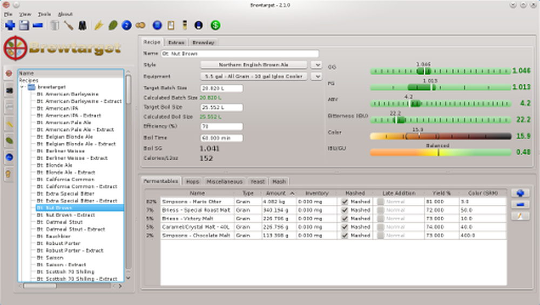
Task: Toggle Mashed checkbox for Simpsons Chocolate Malt
Action: tap(345, 235)
